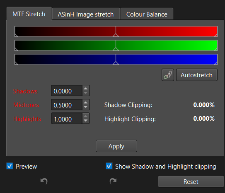Viewport: 225px width, 193px height.
Task: Uncheck the Preview checkbox
Action: tap(10, 166)
